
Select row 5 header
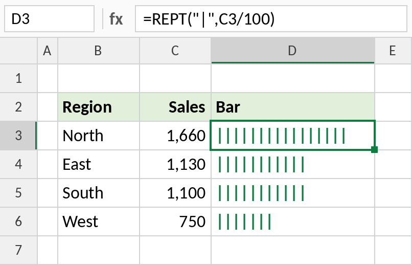point(18,193)
